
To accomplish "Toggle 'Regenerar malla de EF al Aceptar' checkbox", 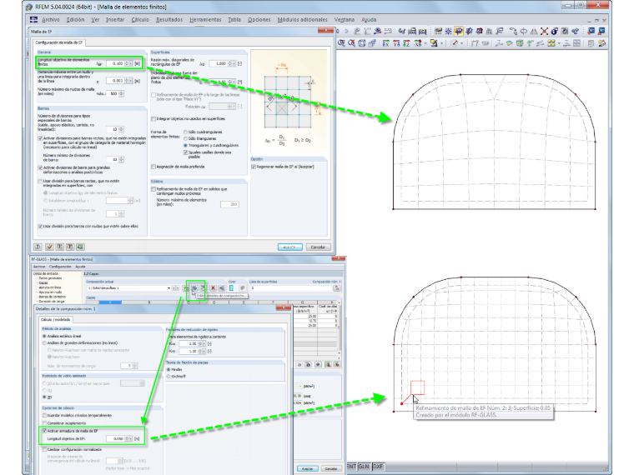I will pyautogui.click(x=254, y=167).
